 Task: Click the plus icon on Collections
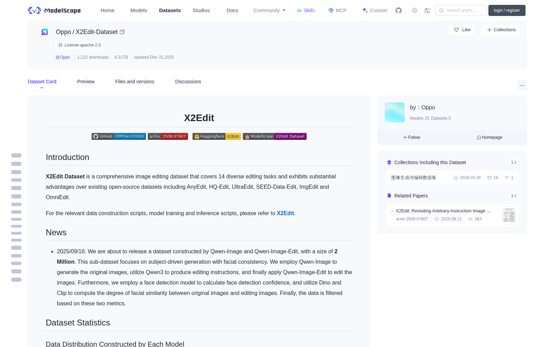tap(489, 30)
